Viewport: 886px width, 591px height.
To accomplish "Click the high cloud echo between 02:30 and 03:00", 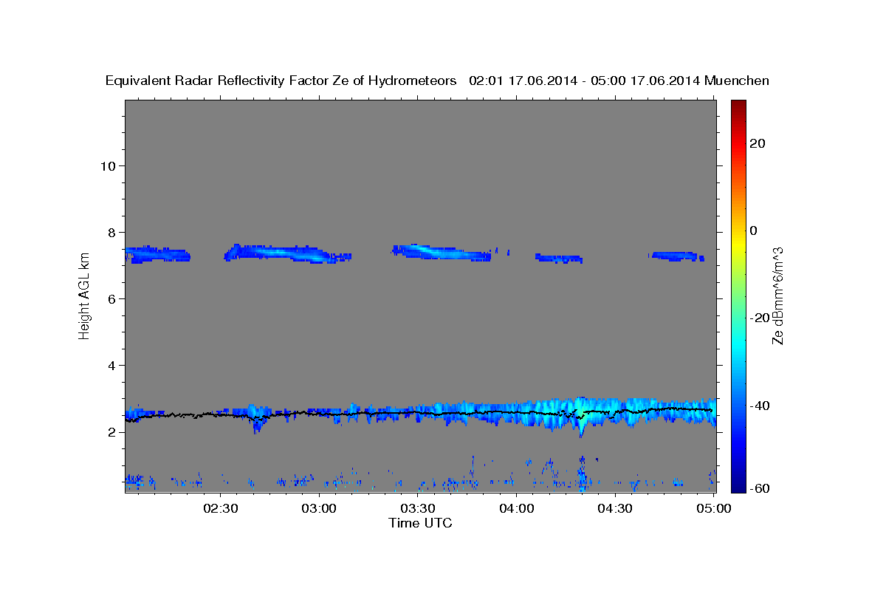I will (288, 253).
